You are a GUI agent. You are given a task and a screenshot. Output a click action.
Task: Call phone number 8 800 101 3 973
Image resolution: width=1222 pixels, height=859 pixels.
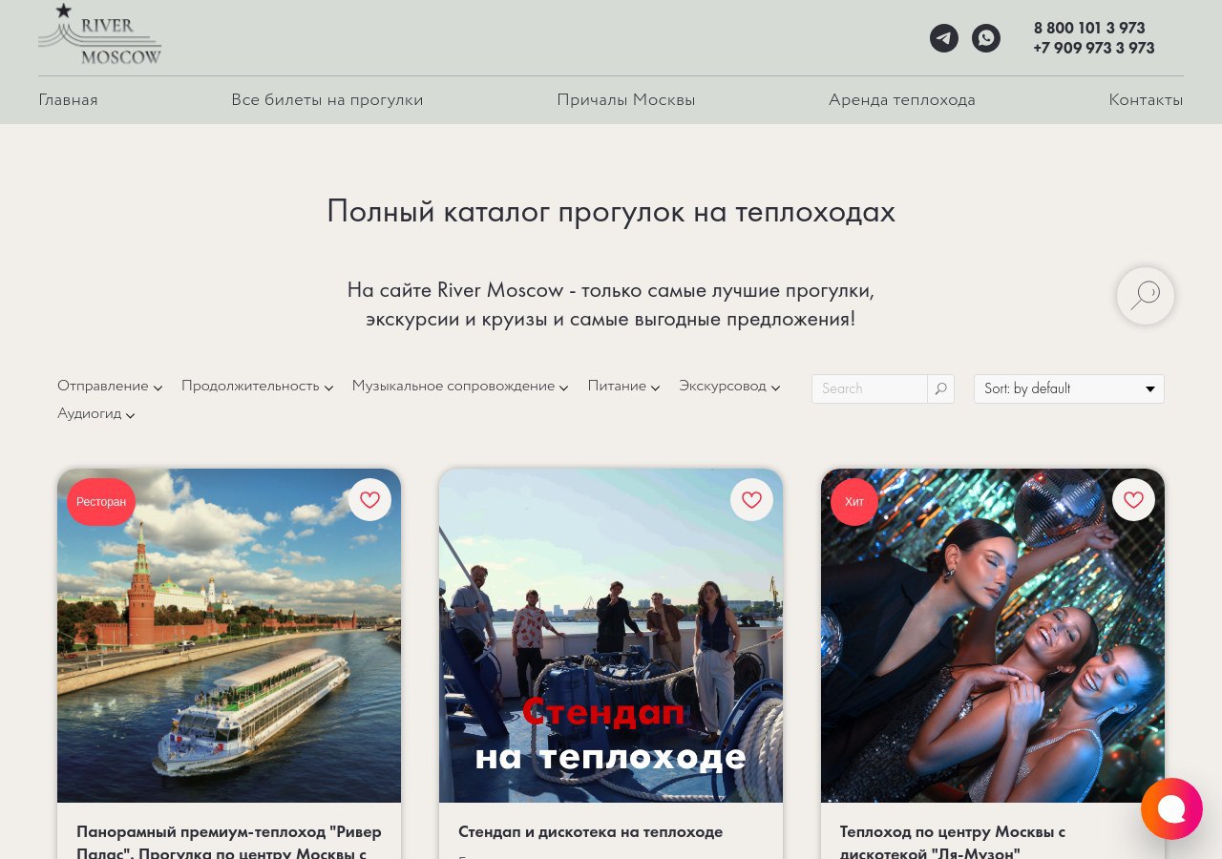tap(1089, 29)
